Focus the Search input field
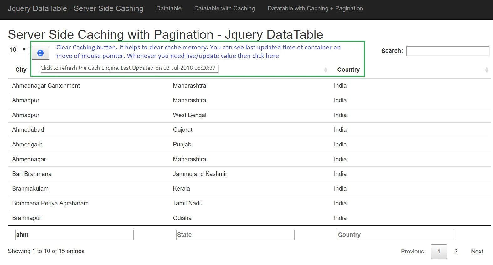The height and width of the screenshot is (265, 493). point(448,51)
